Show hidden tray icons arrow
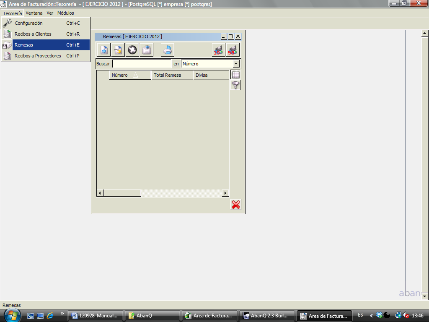 pos(371,316)
